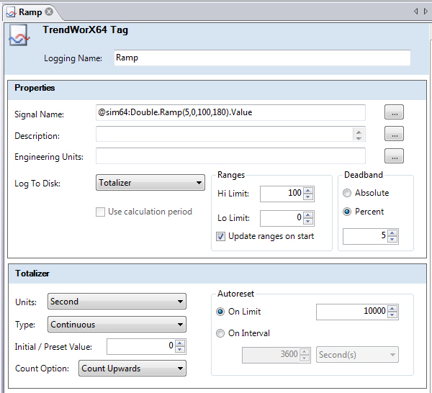432x393 pixels.
Task: Toggle Use calculation period checkbox
Action: 100,212
